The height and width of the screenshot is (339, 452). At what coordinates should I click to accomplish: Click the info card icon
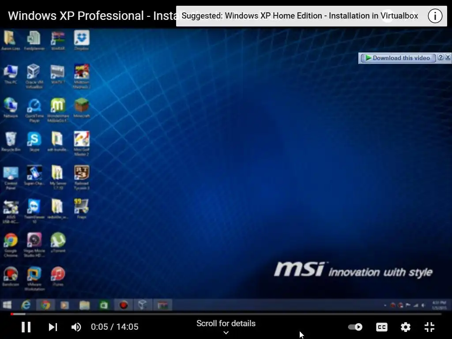pos(435,16)
